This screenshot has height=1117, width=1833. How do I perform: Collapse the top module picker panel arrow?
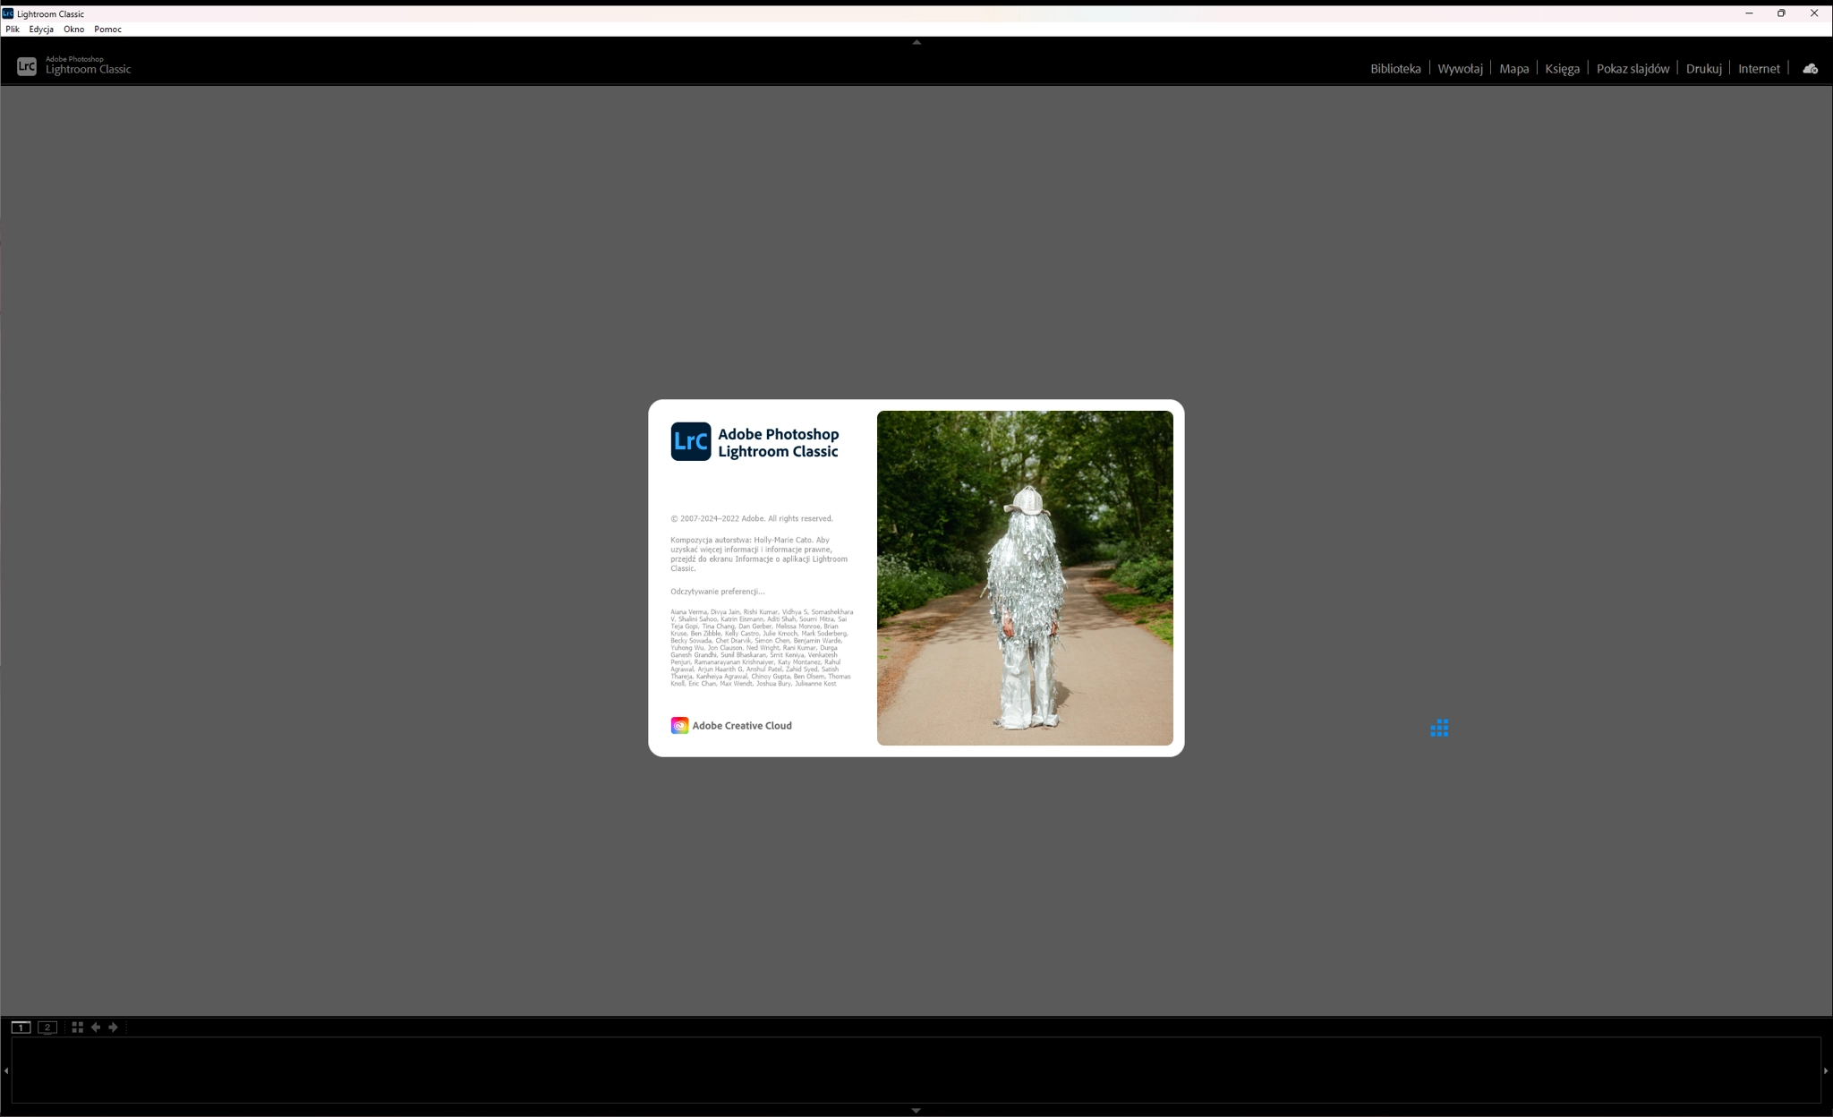916,42
